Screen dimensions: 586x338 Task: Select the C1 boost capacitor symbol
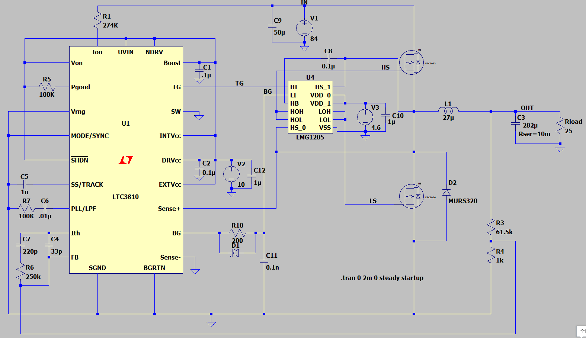(x=199, y=70)
